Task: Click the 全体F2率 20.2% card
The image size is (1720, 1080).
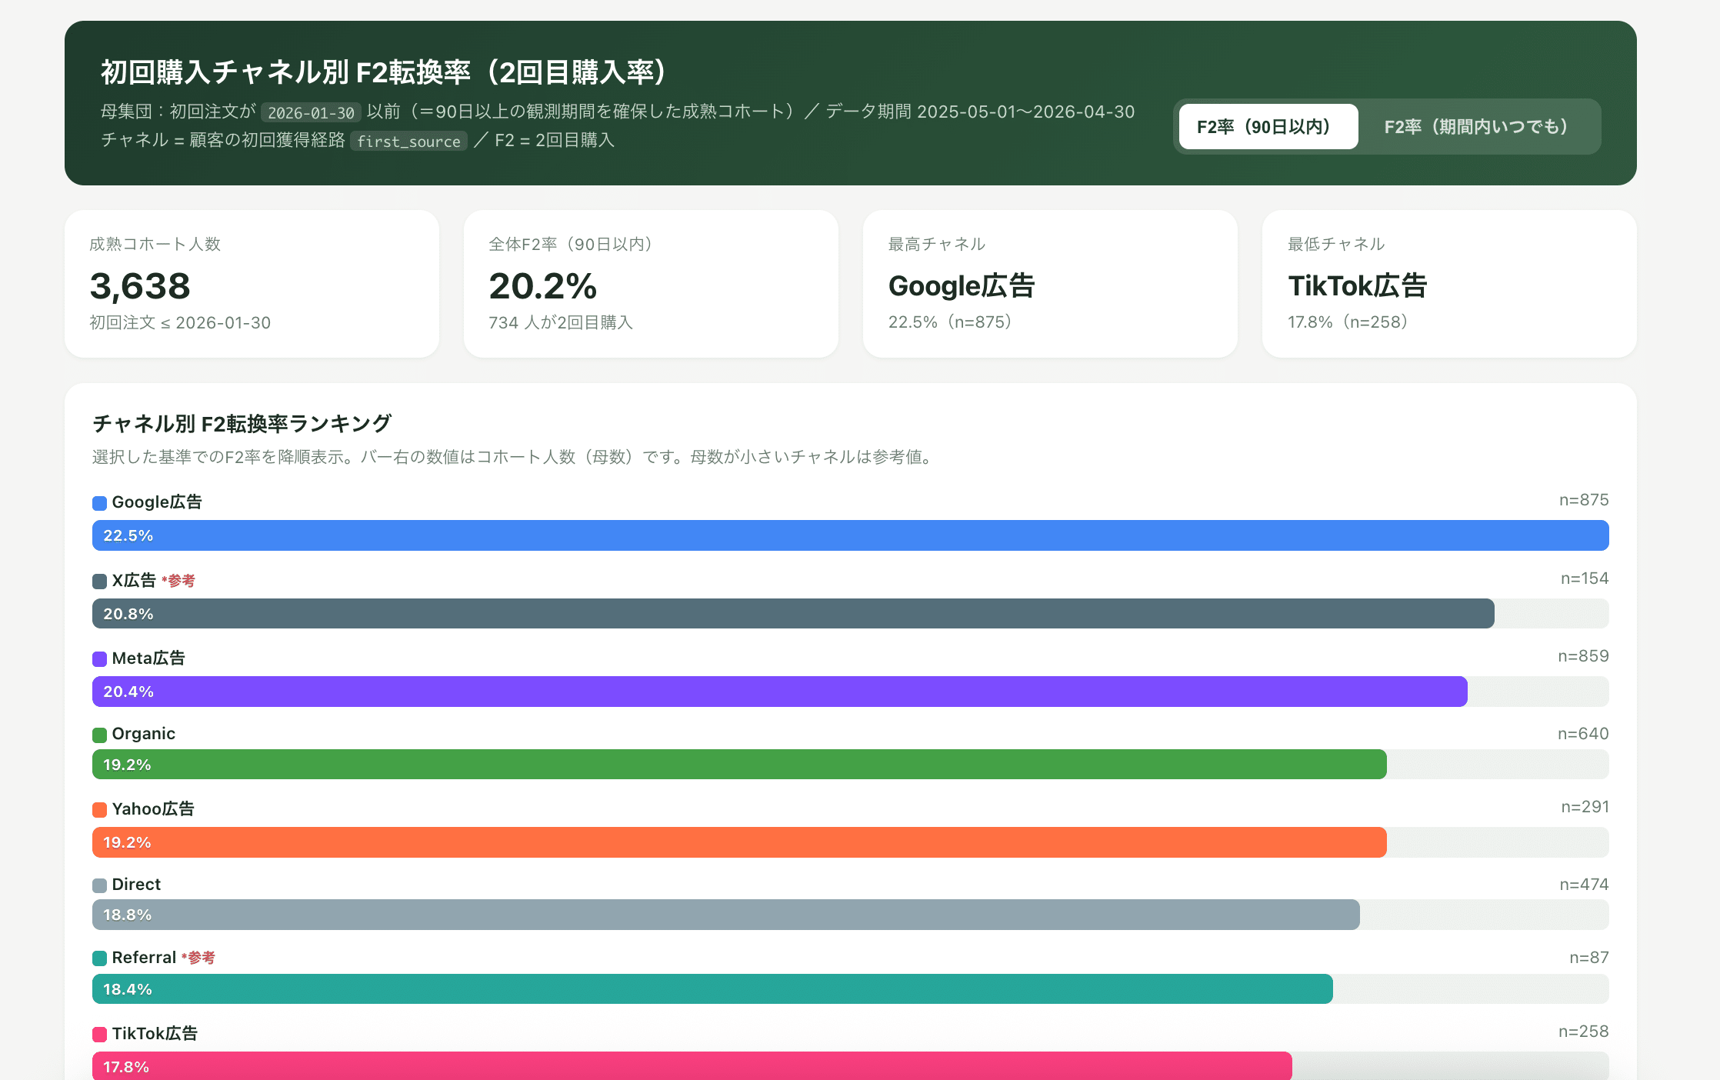Action: [651, 284]
